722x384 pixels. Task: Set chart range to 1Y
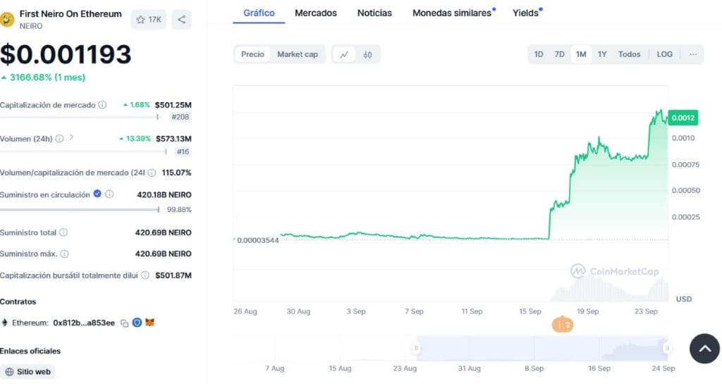[602, 54]
